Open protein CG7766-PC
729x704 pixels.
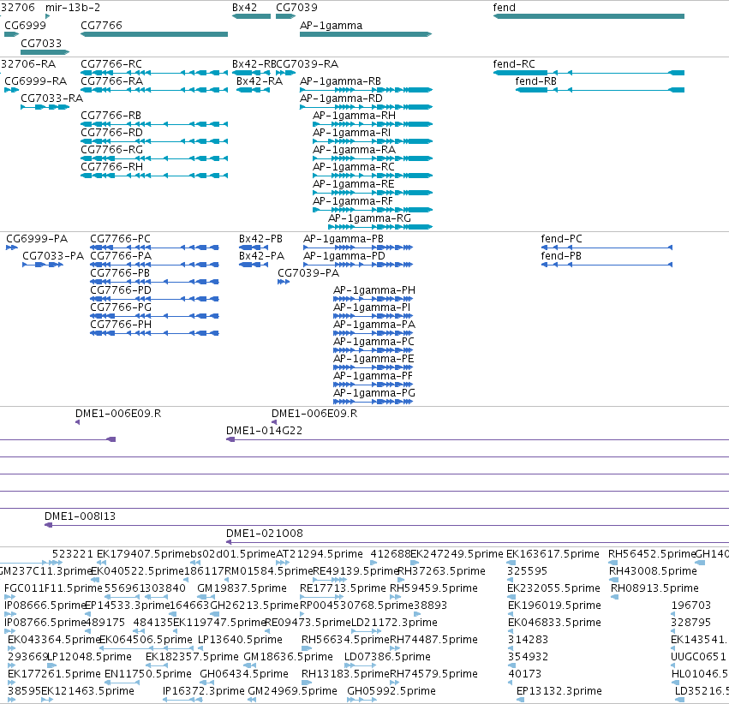[x=121, y=239]
